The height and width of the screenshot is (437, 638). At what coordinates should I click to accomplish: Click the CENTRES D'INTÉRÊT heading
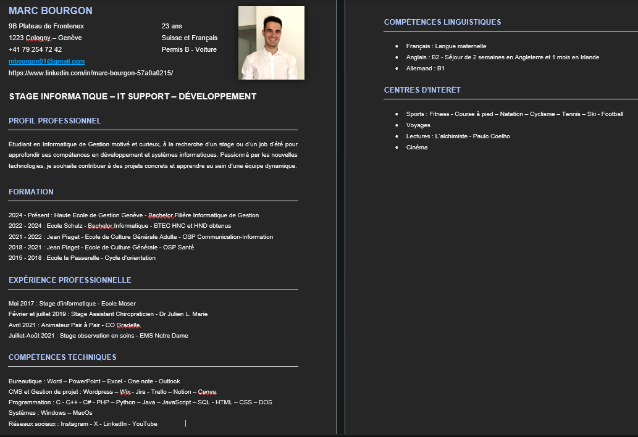click(422, 90)
